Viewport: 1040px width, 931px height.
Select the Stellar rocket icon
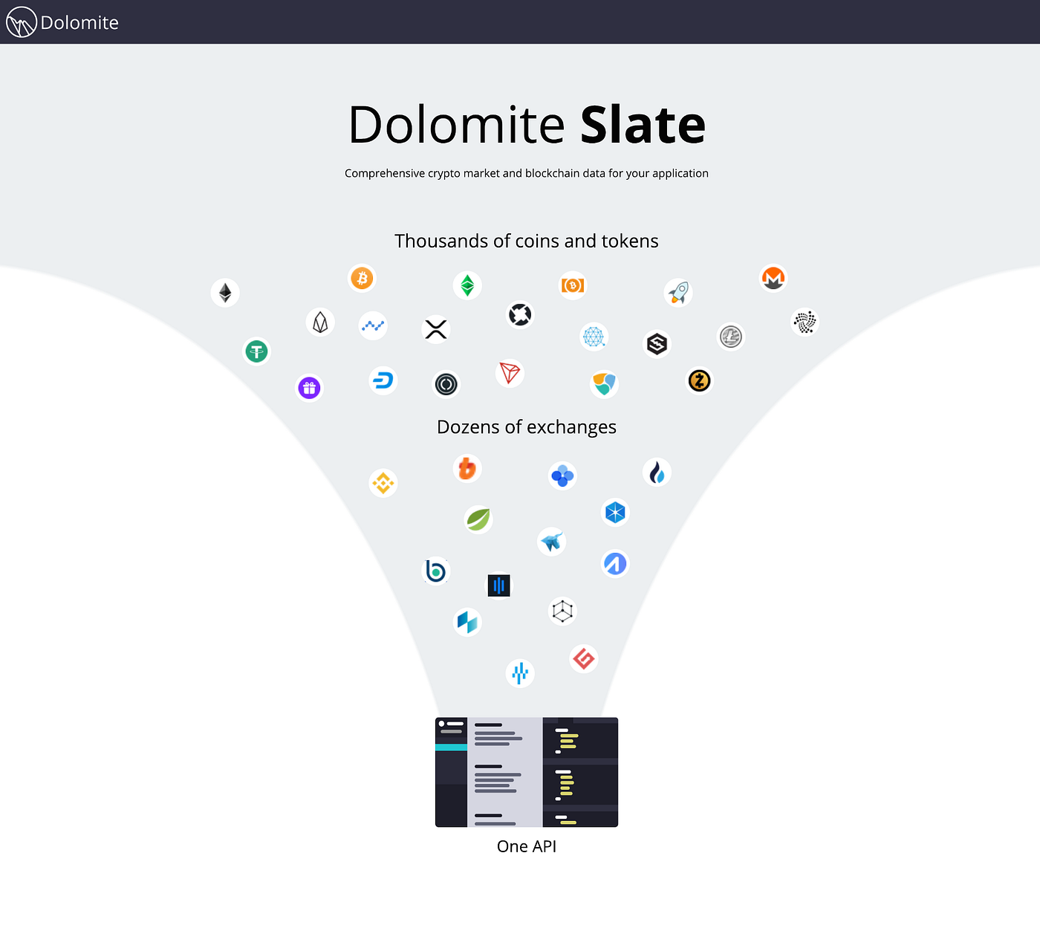tap(677, 292)
